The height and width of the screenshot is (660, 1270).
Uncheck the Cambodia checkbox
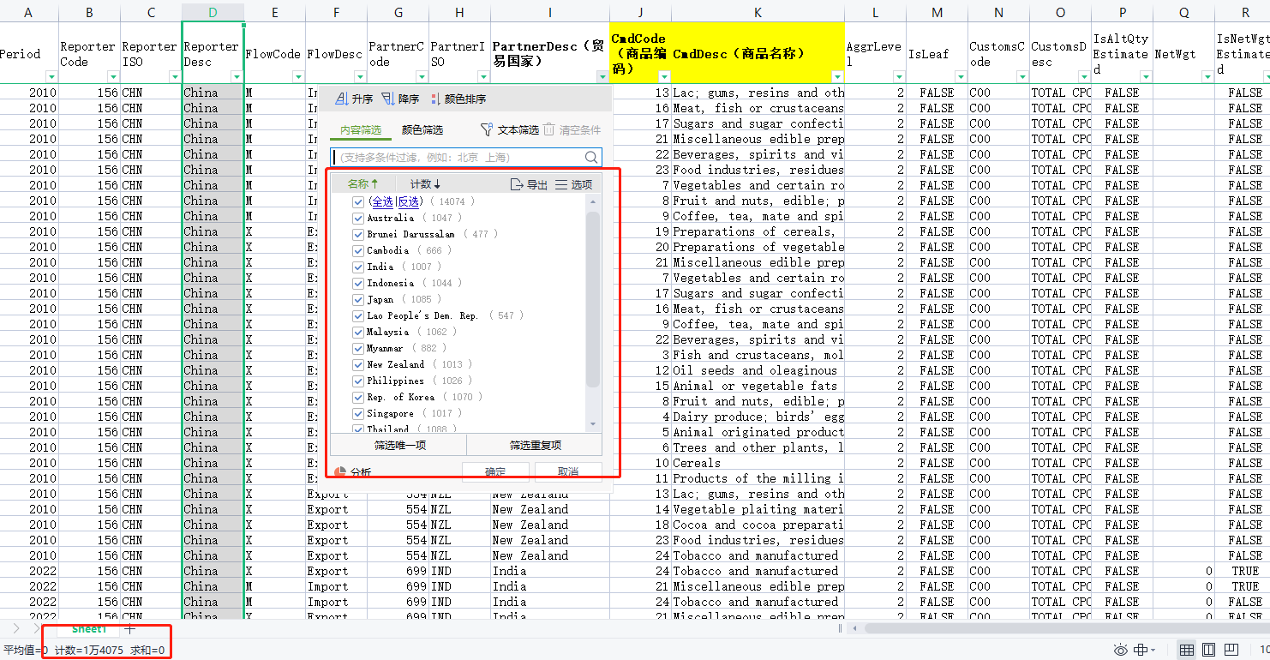(x=359, y=250)
